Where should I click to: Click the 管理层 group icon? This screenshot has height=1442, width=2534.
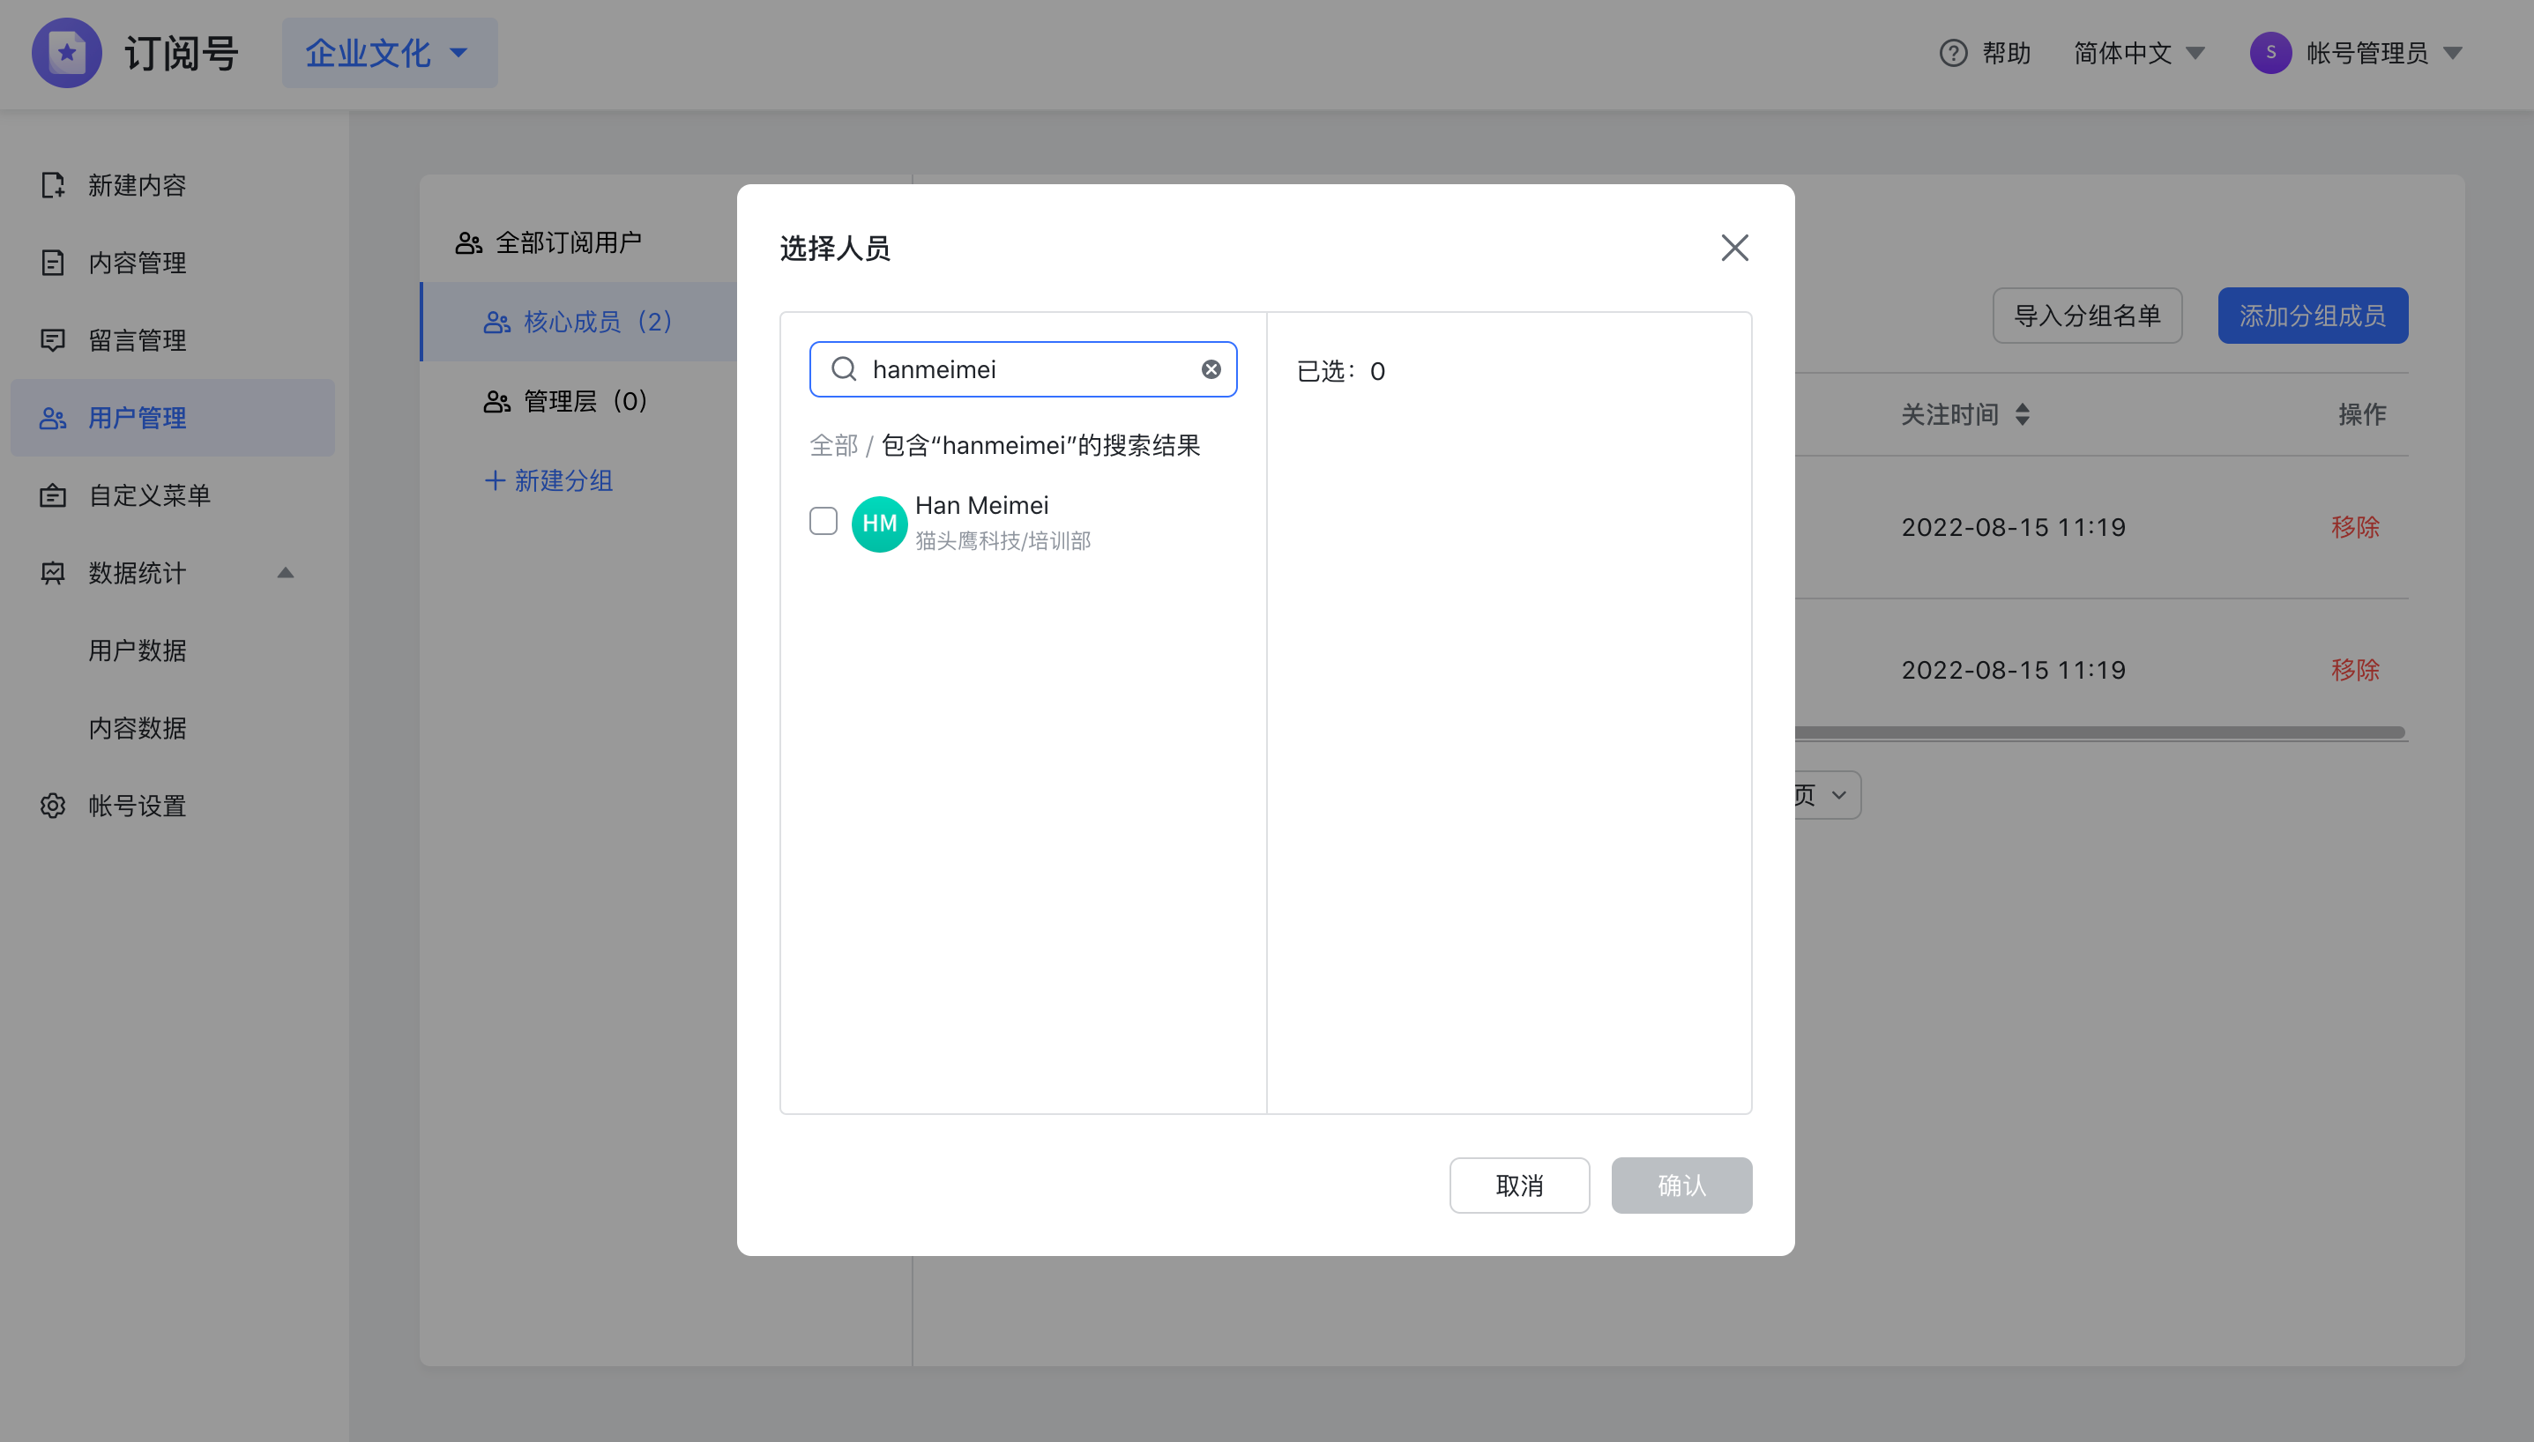(x=496, y=401)
